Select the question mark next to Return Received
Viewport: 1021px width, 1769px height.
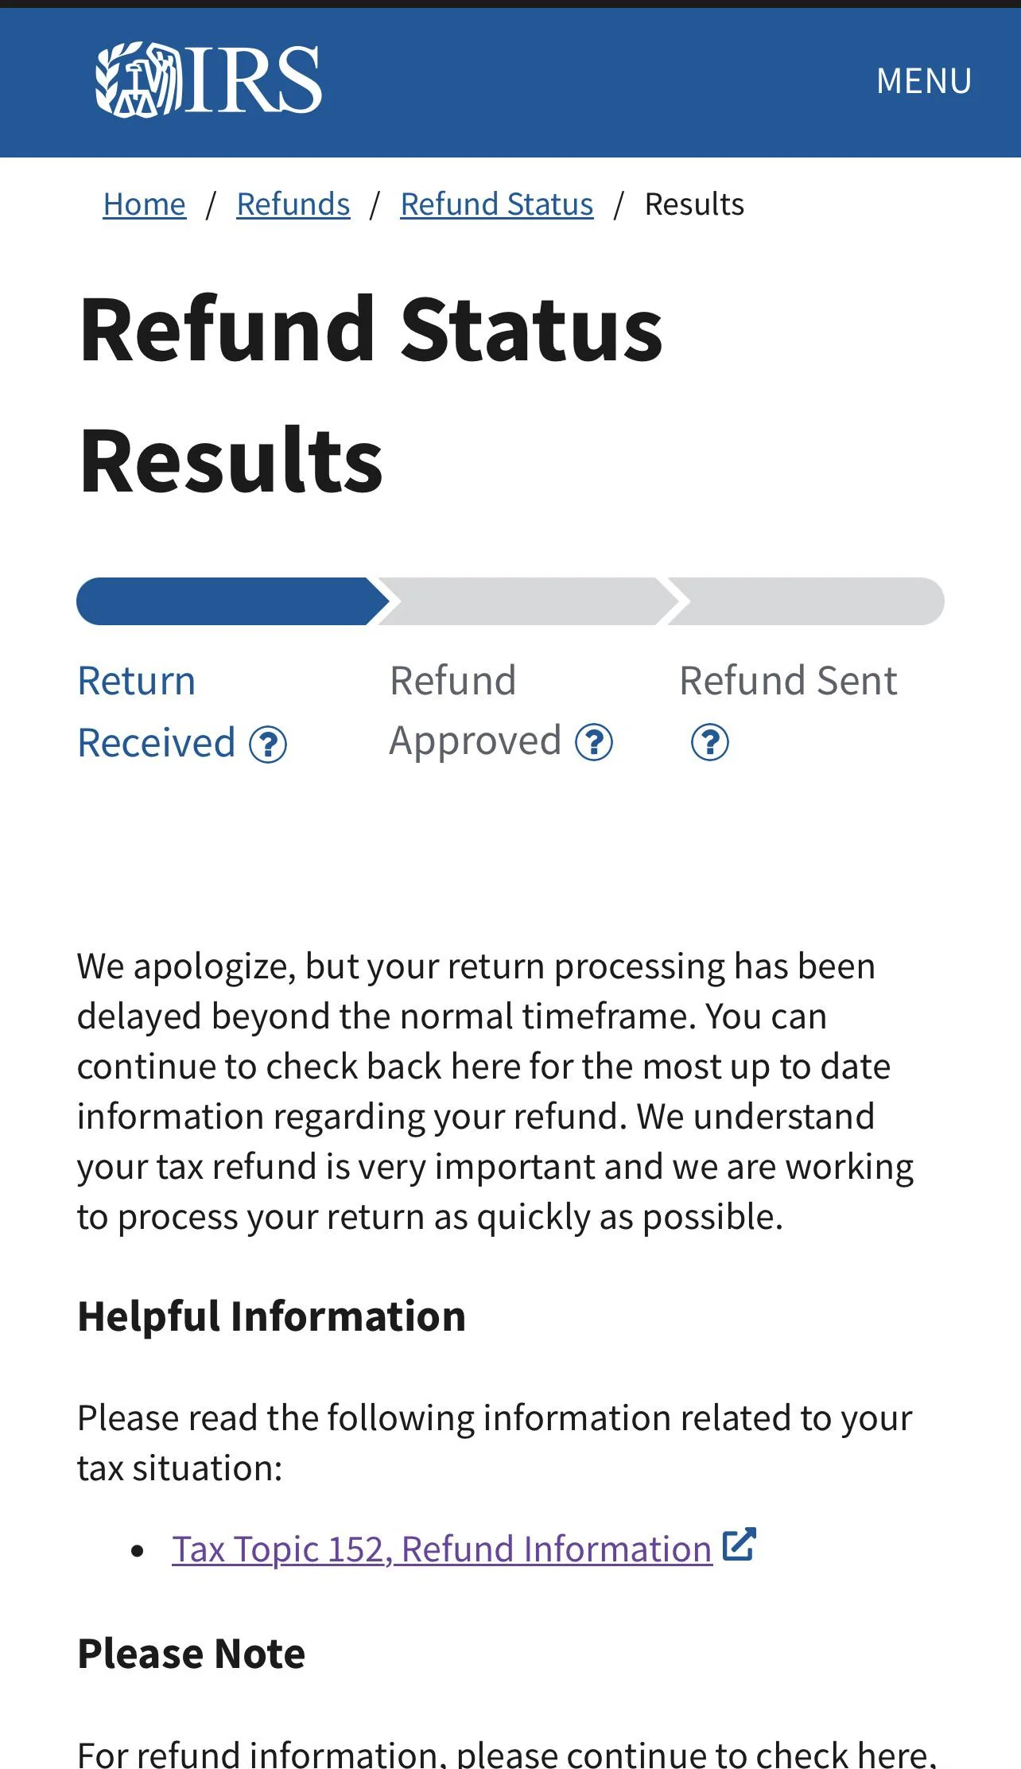[269, 745]
